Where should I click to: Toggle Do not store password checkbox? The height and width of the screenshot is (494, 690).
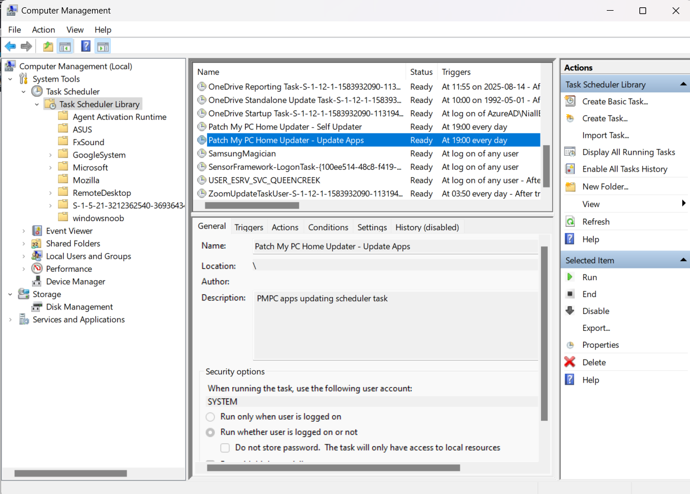pos(225,448)
